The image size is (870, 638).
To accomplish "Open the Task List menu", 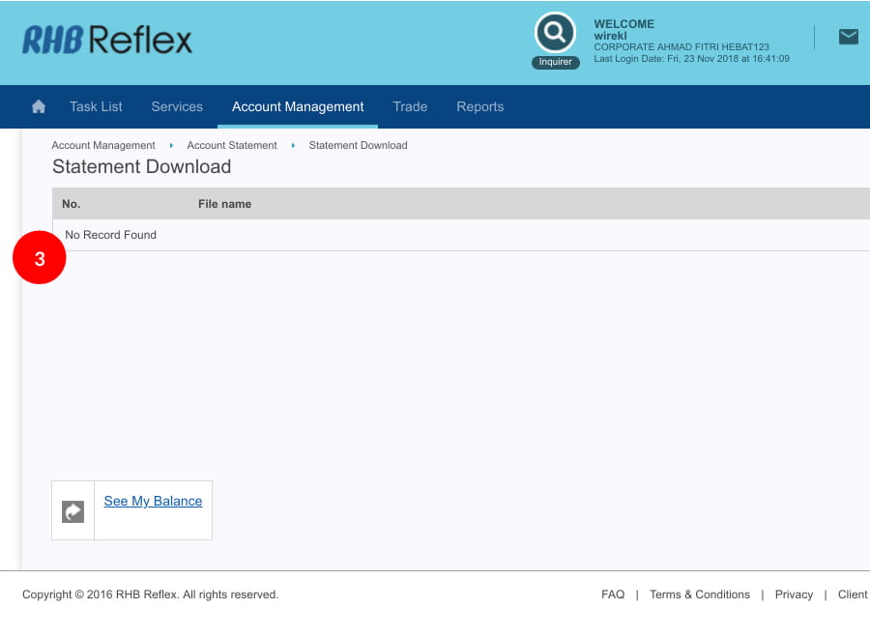I will (x=96, y=107).
